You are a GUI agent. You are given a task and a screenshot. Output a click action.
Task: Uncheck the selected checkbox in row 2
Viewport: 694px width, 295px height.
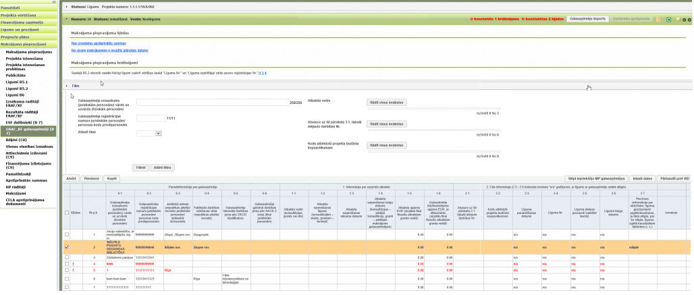tap(66, 248)
